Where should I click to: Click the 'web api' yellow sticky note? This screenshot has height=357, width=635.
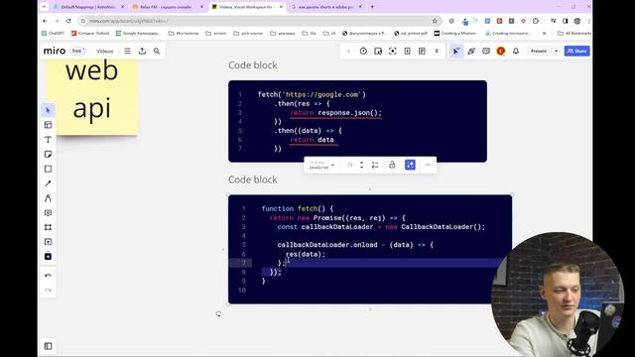coord(92,96)
